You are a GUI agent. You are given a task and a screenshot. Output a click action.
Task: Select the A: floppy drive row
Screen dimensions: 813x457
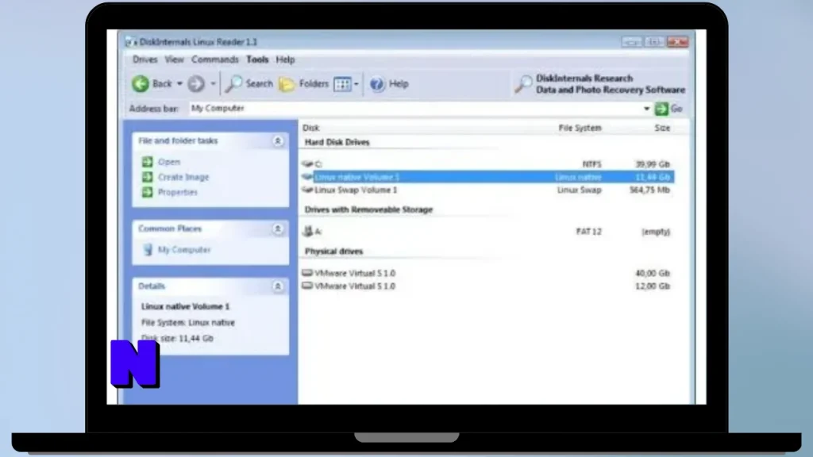487,232
